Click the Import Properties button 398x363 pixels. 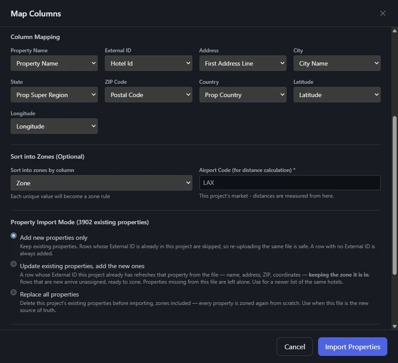coord(353,347)
